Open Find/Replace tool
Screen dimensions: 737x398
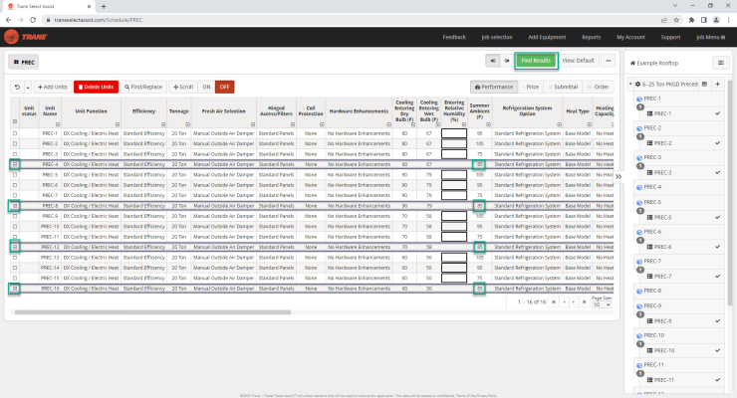[143, 87]
